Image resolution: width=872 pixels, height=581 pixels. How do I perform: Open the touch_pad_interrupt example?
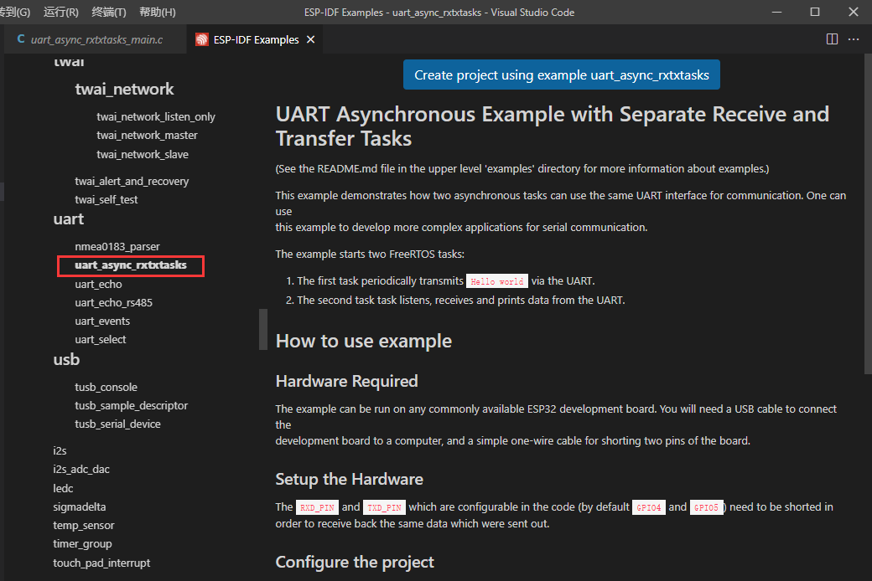pos(101,563)
